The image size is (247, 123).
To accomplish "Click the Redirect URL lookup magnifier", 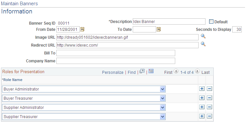I will point(203,44).
